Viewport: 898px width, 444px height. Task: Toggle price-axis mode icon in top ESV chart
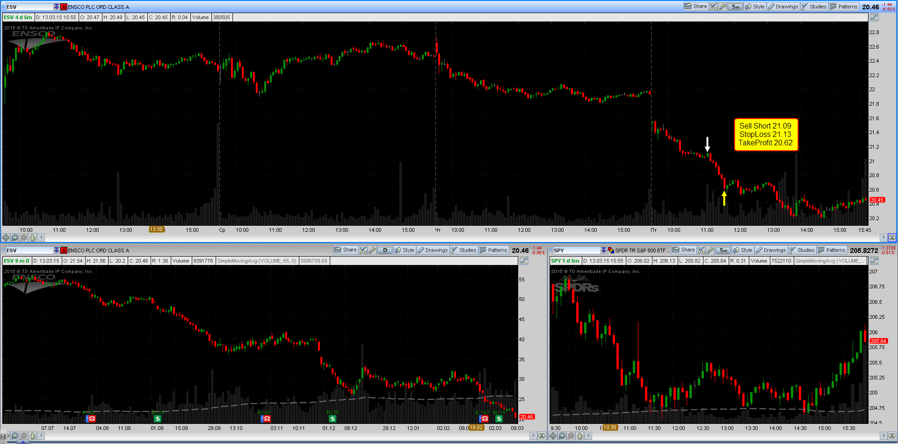(874, 17)
